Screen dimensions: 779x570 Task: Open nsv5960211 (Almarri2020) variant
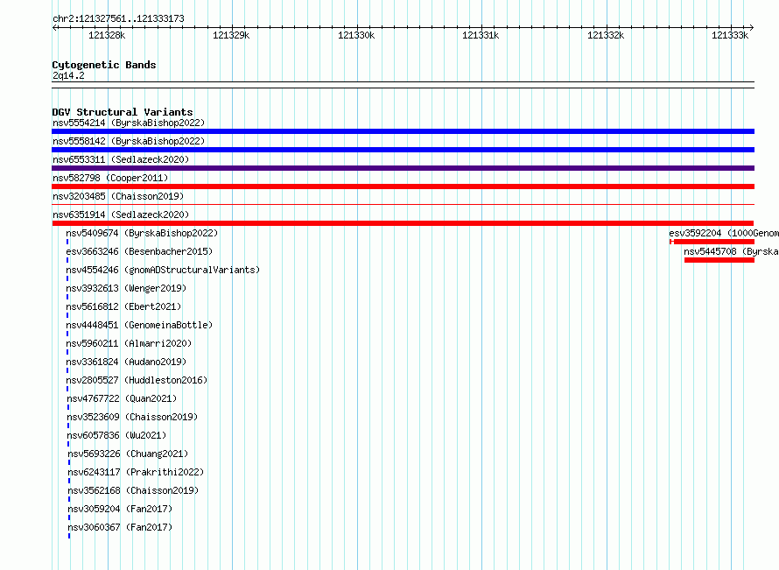[129, 343]
